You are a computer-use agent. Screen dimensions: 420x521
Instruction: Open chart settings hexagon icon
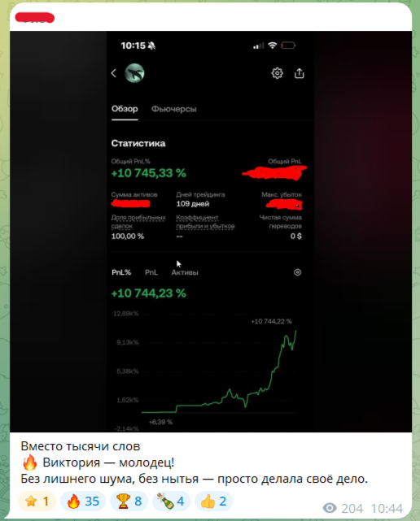click(x=297, y=272)
